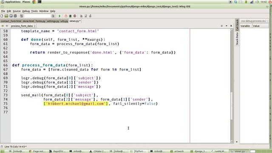272x153 pixels.
Task: Click the 14:42 clock in the top panel
Action: [x=263, y=2]
